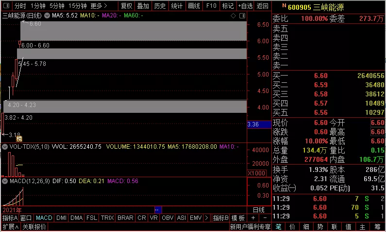Expand the MACD indicator dropdown
This screenshot has width=386, height=232.
tap(5, 181)
